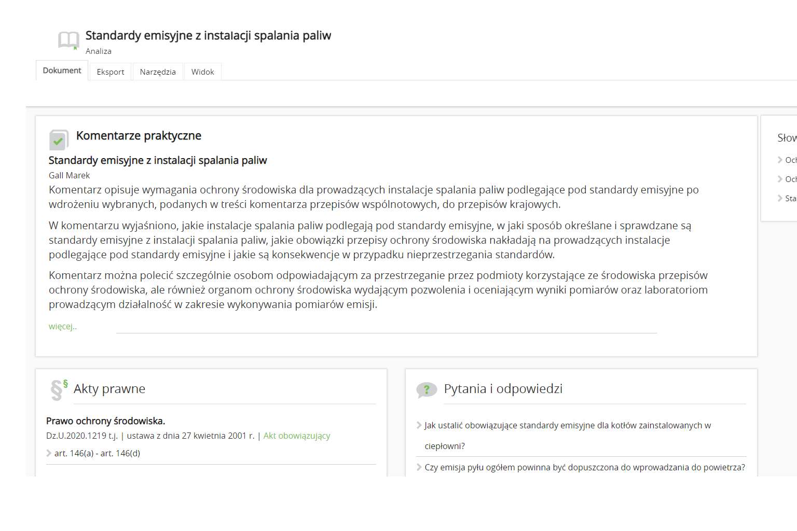Open the Prawo ochrony środowiska act title
This screenshot has height=531, width=797.
106,421
